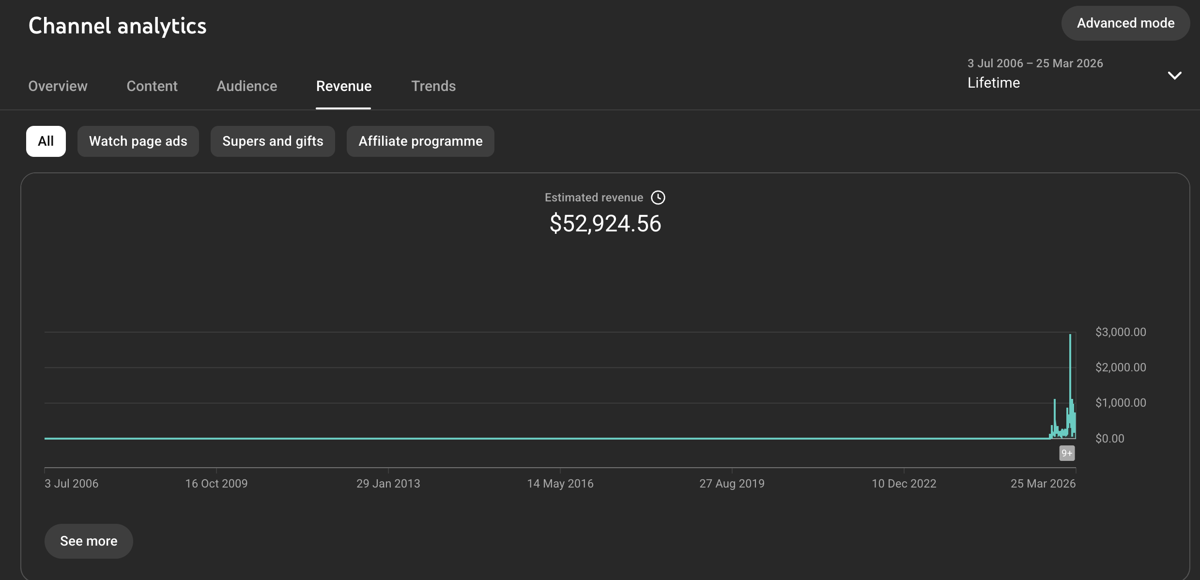Filter by Affiliate programme
The height and width of the screenshot is (580, 1200).
[420, 141]
